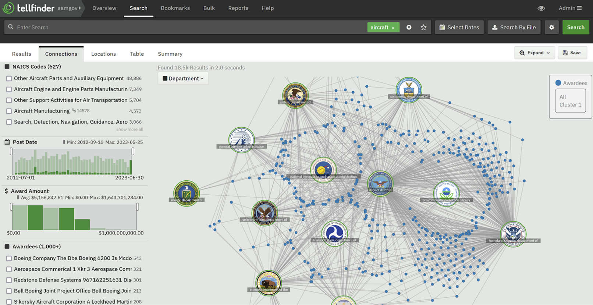Open the Expand dropdown
593x305 pixels.
[535, 53]
